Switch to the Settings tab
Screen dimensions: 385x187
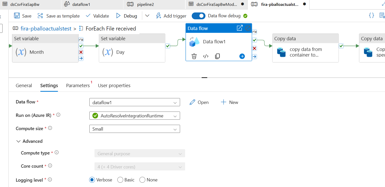click(49, 86)
